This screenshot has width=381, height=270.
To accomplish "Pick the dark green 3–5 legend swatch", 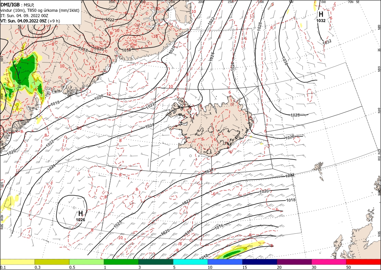I will pyautogui.click(x=156, y=262).
